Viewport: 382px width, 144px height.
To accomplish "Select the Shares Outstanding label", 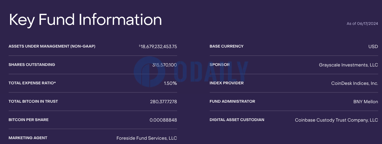I will click(x=32, y=65).
